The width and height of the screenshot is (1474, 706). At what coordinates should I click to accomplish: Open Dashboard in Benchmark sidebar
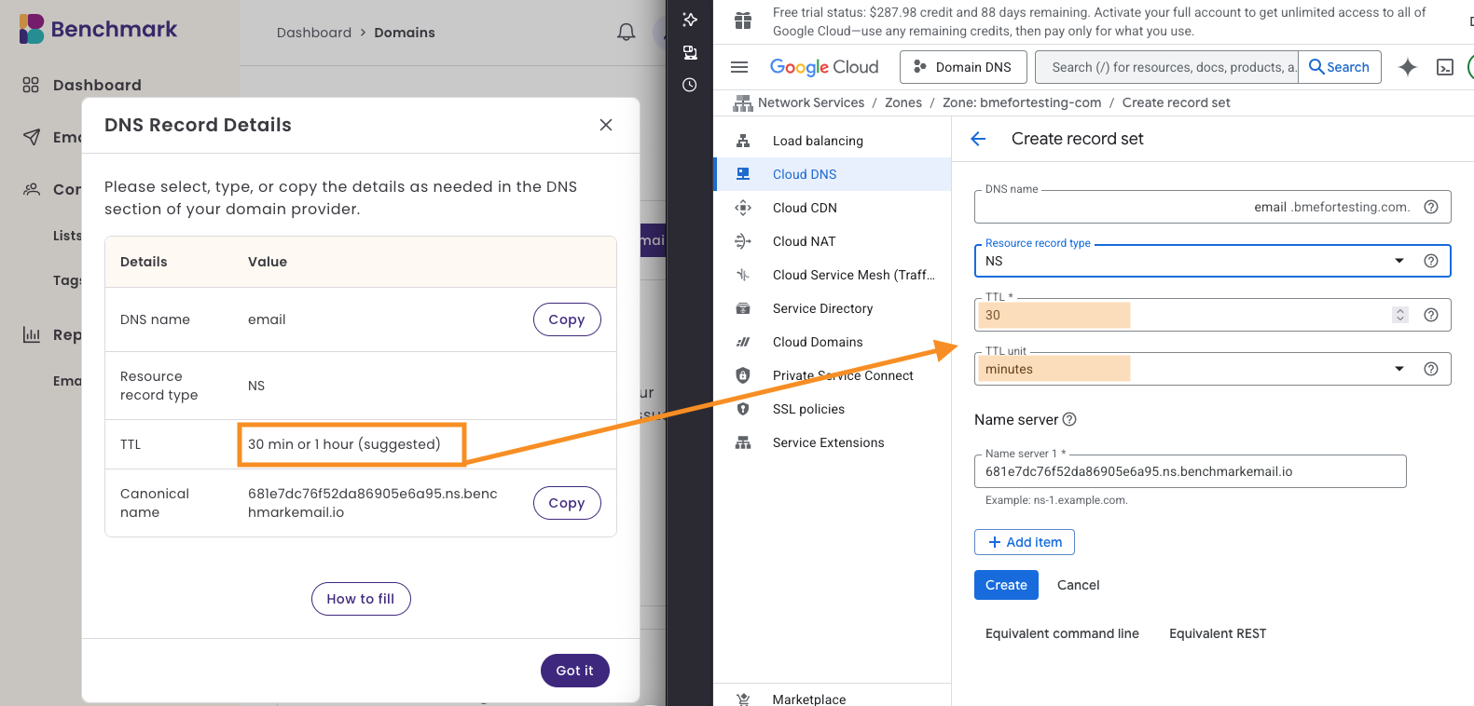tap(97, 85)
